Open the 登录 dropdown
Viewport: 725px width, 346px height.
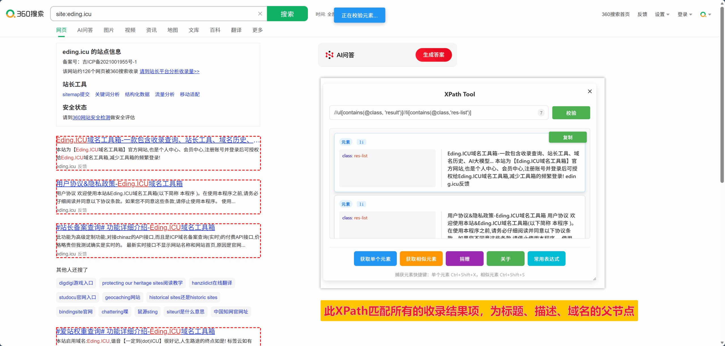coord(685,14)
